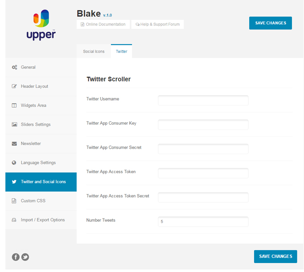The width and height of the screenshot is (304, 272).
Task: Click the globe icon beside Language Settings
Action: (x=14, y=163)
